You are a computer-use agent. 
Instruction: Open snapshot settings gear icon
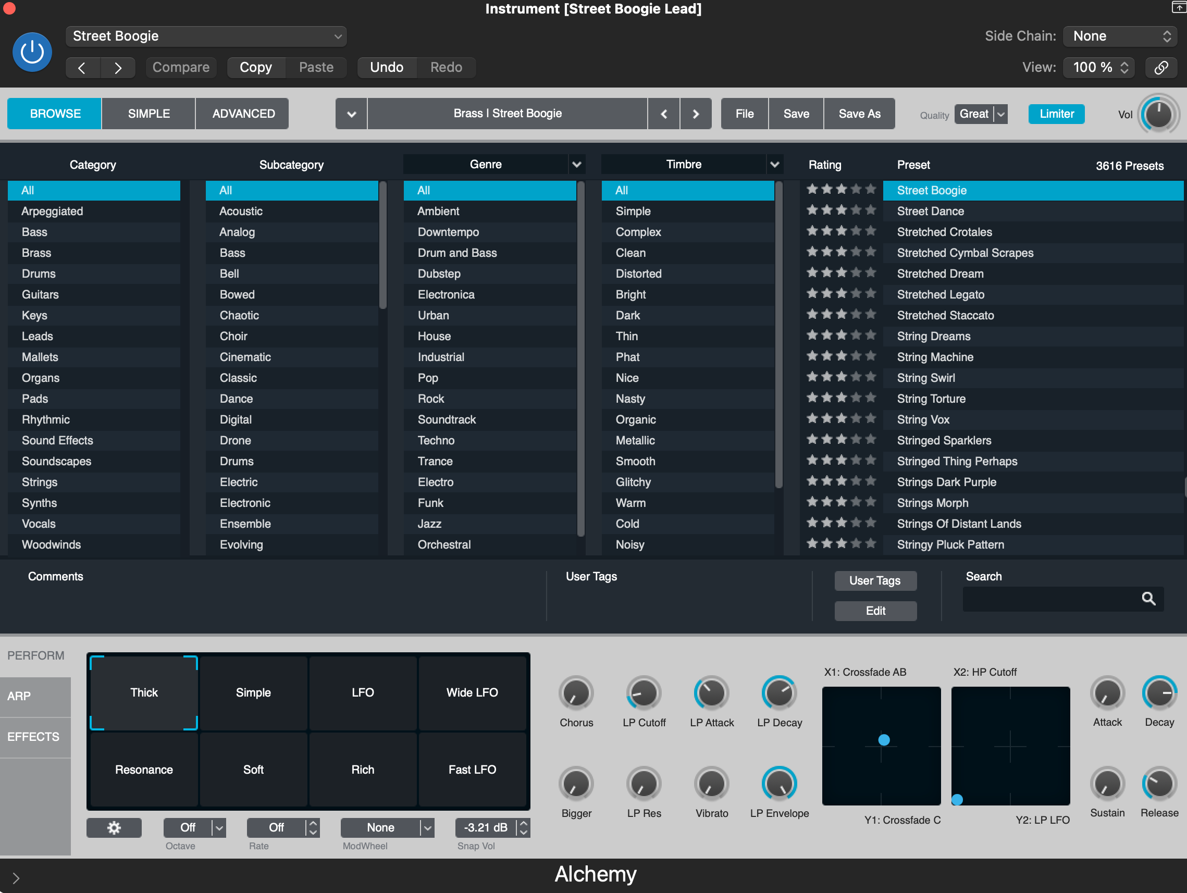[114, 827]
